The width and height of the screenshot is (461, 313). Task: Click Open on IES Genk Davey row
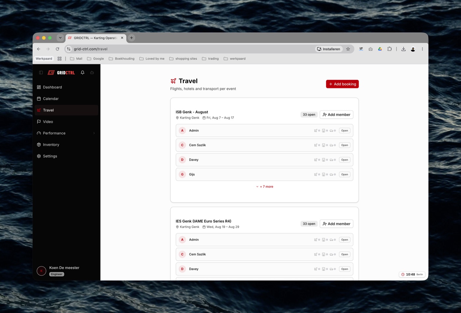(x=344, y=269)
